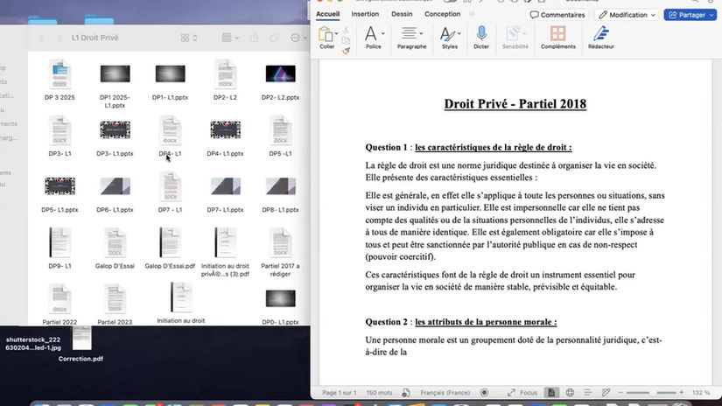Select DP4- L1 document in Finder
The height and width of the screenshot is (406, 722).
click(x=170, y=136)
